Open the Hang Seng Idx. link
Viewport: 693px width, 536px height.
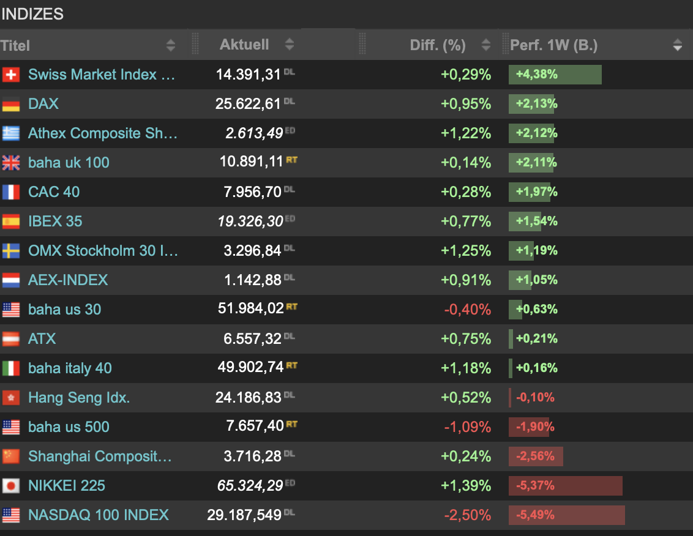pyautogui.click(x=79, y=398)
